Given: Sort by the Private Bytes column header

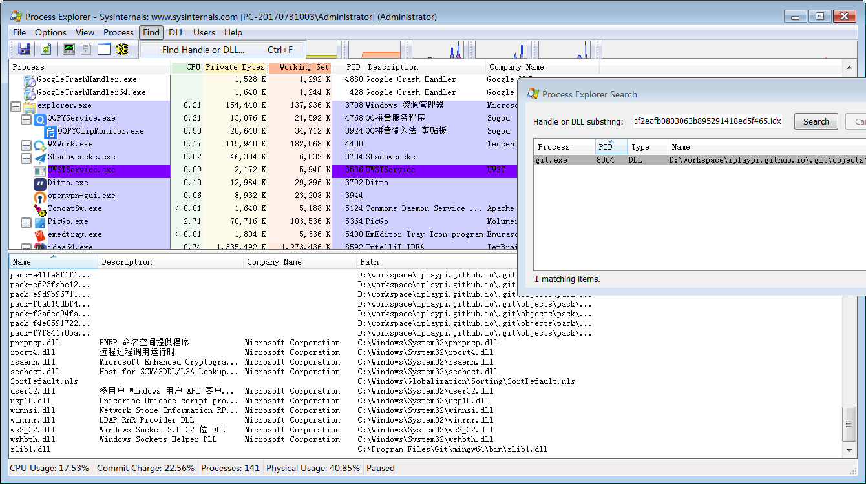Looking at the screenshot, I should click(235, 67).
